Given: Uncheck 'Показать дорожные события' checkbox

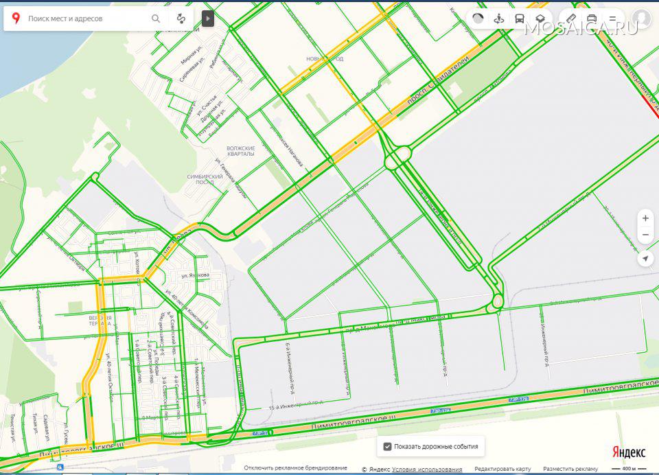Looking at the screenshot, I should point(388,447).
